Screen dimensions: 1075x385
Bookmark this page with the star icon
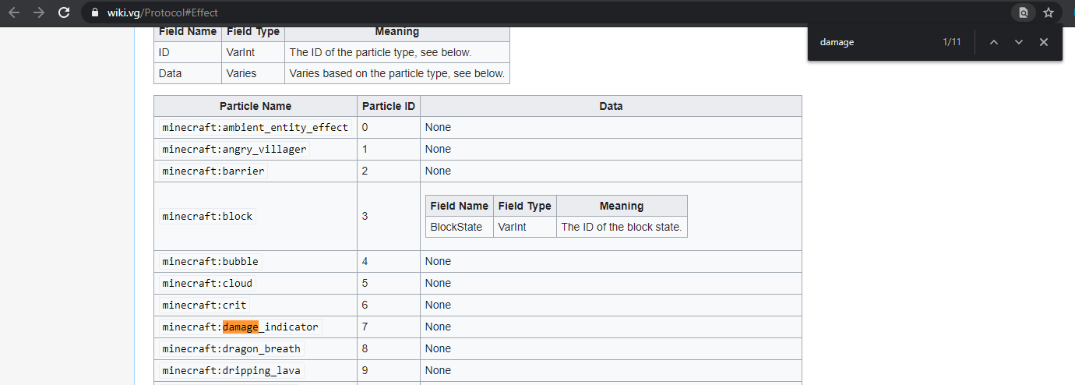(1049, 12)
